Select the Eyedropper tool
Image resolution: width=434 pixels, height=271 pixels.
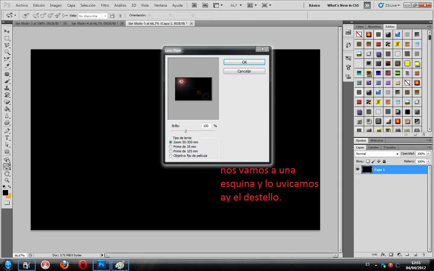pyautogui.click(x=7, y=66)
